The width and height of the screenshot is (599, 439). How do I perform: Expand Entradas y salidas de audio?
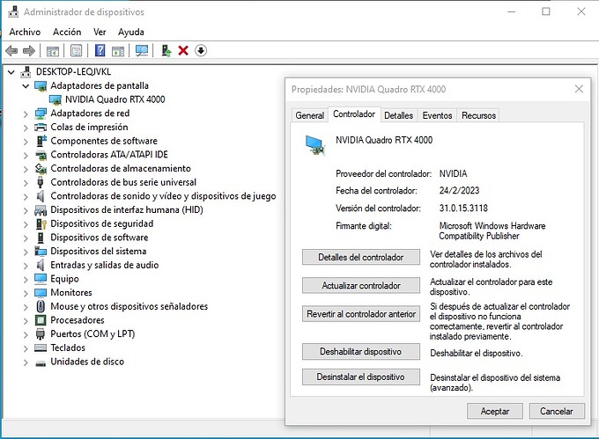coord(26,266)
